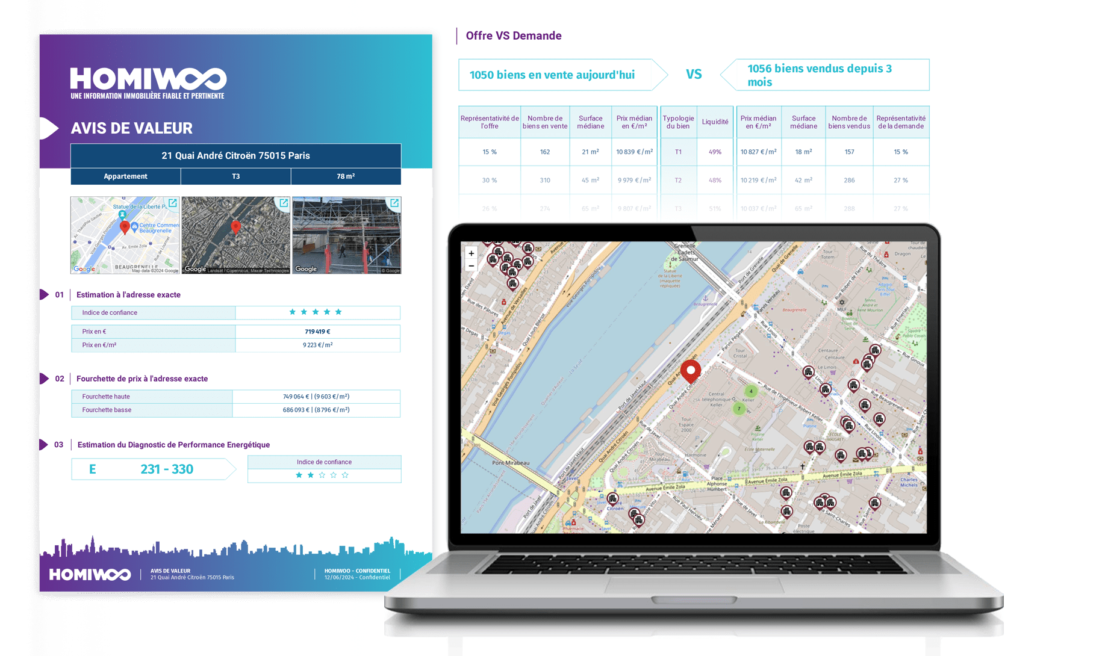Open the satellite view external link icon
This screenshot has width=1102, height=656.
pyautogui.click(x=284, y=203)
